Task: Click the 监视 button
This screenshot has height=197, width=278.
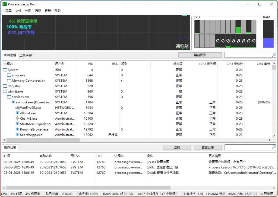Action: point(177,147)
